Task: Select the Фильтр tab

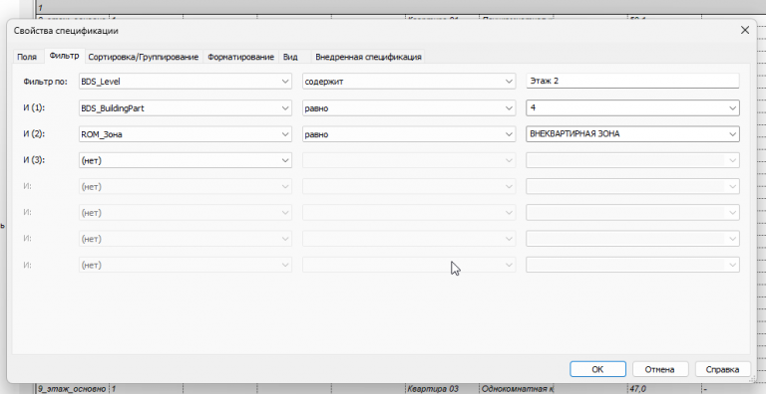Action: point(64,56)
